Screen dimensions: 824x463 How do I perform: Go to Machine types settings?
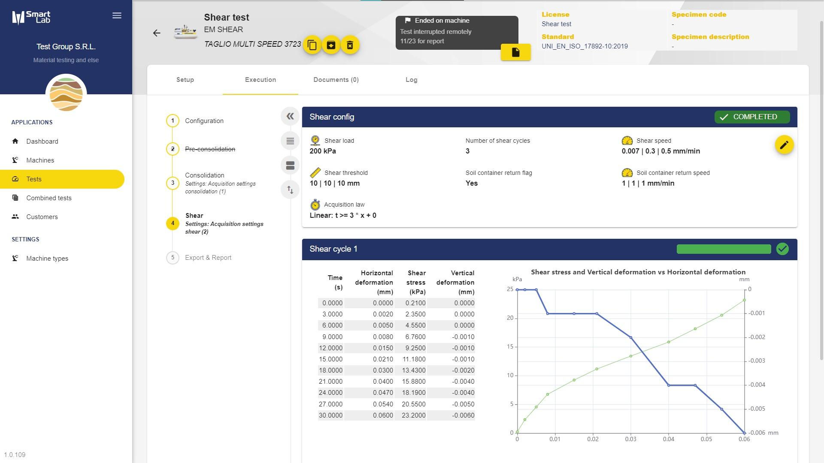pyautogui.click(x=47, y=259)
